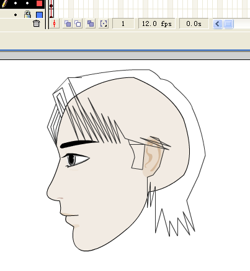Delete the layer with the trash icon
Image resolution: width=250 pixels, height=271 pixels.
[36, 24]
